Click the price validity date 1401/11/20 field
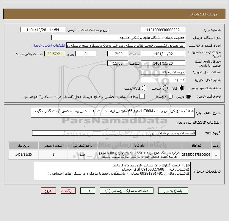 [x=163, y=63]
